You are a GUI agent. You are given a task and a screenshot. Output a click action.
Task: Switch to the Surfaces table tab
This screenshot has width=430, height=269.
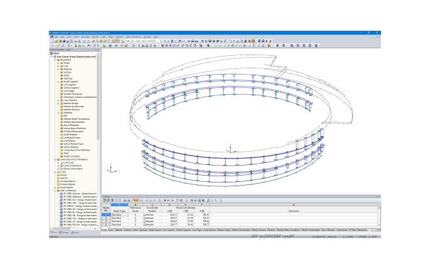(x=128, y=230)
